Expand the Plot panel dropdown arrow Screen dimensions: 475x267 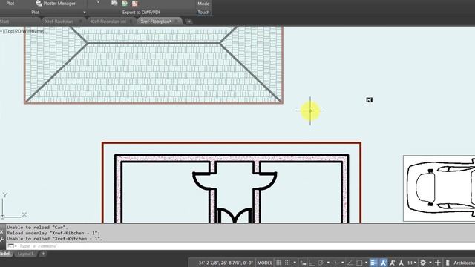[x=85, y=13]
